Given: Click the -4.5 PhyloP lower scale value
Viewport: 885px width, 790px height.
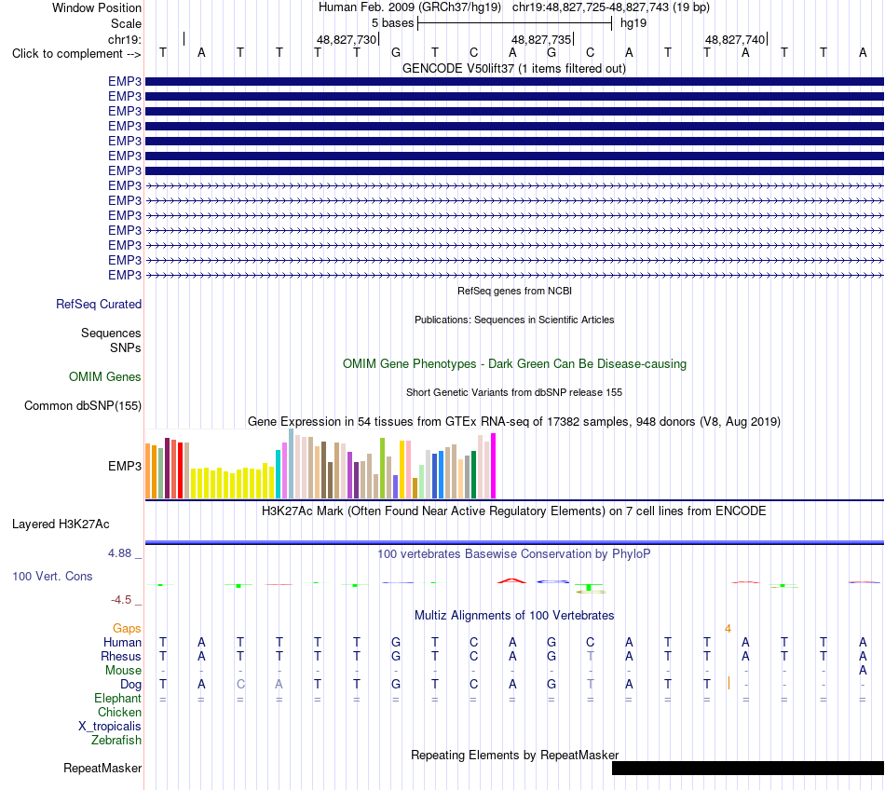Looking at the screenshot, I should [x=121, y=600].
